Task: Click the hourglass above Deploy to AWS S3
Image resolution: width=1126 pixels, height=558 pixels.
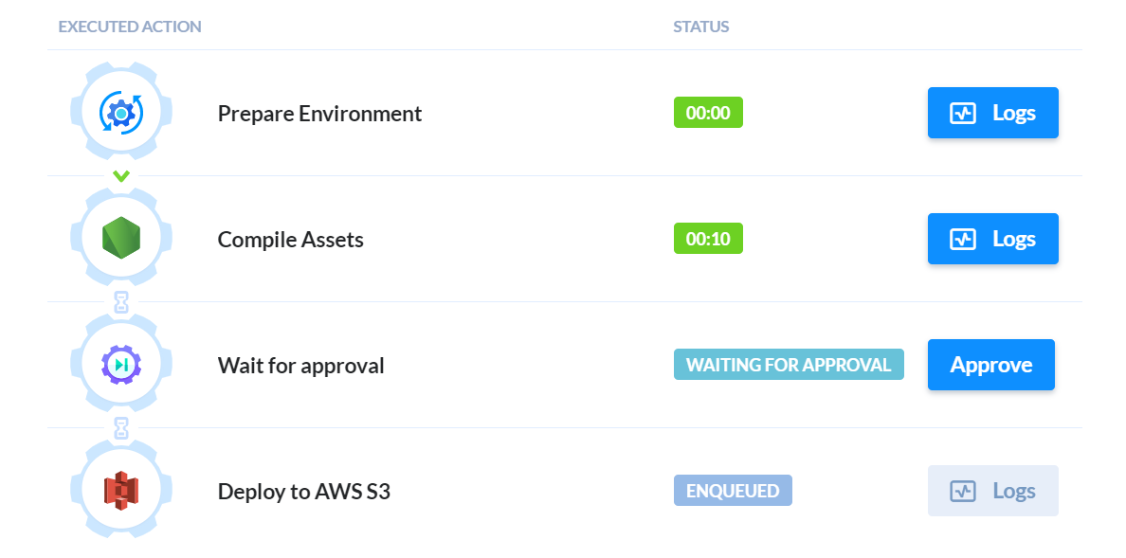Action: tap(121, 428)
